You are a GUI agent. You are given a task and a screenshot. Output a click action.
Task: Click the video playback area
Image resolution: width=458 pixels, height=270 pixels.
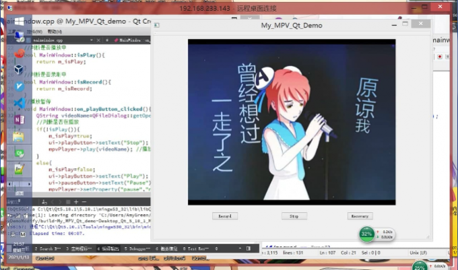click(292, 122)
